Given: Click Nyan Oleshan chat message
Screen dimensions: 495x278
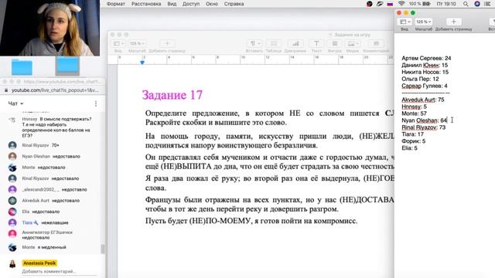Looking at the screenshot, I should pyautogui.click(x=51, y=156).
